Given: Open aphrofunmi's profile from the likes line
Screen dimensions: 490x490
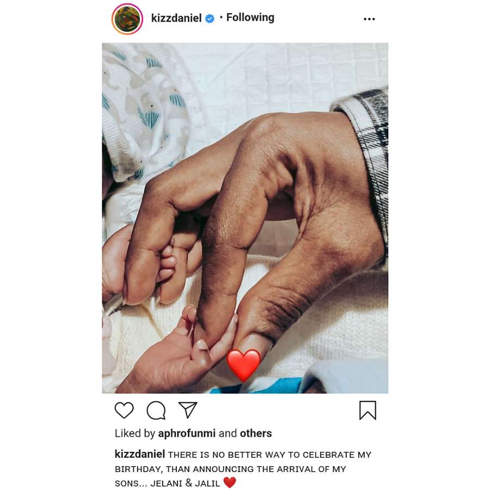Looking at the screenshot, I should 188,433.
